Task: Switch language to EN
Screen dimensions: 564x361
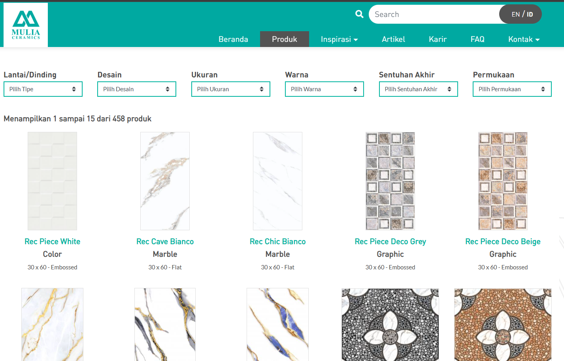Action: click(x=515, y=14)
